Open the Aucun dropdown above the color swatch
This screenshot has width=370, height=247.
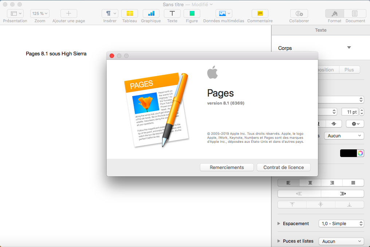[344, 136]
